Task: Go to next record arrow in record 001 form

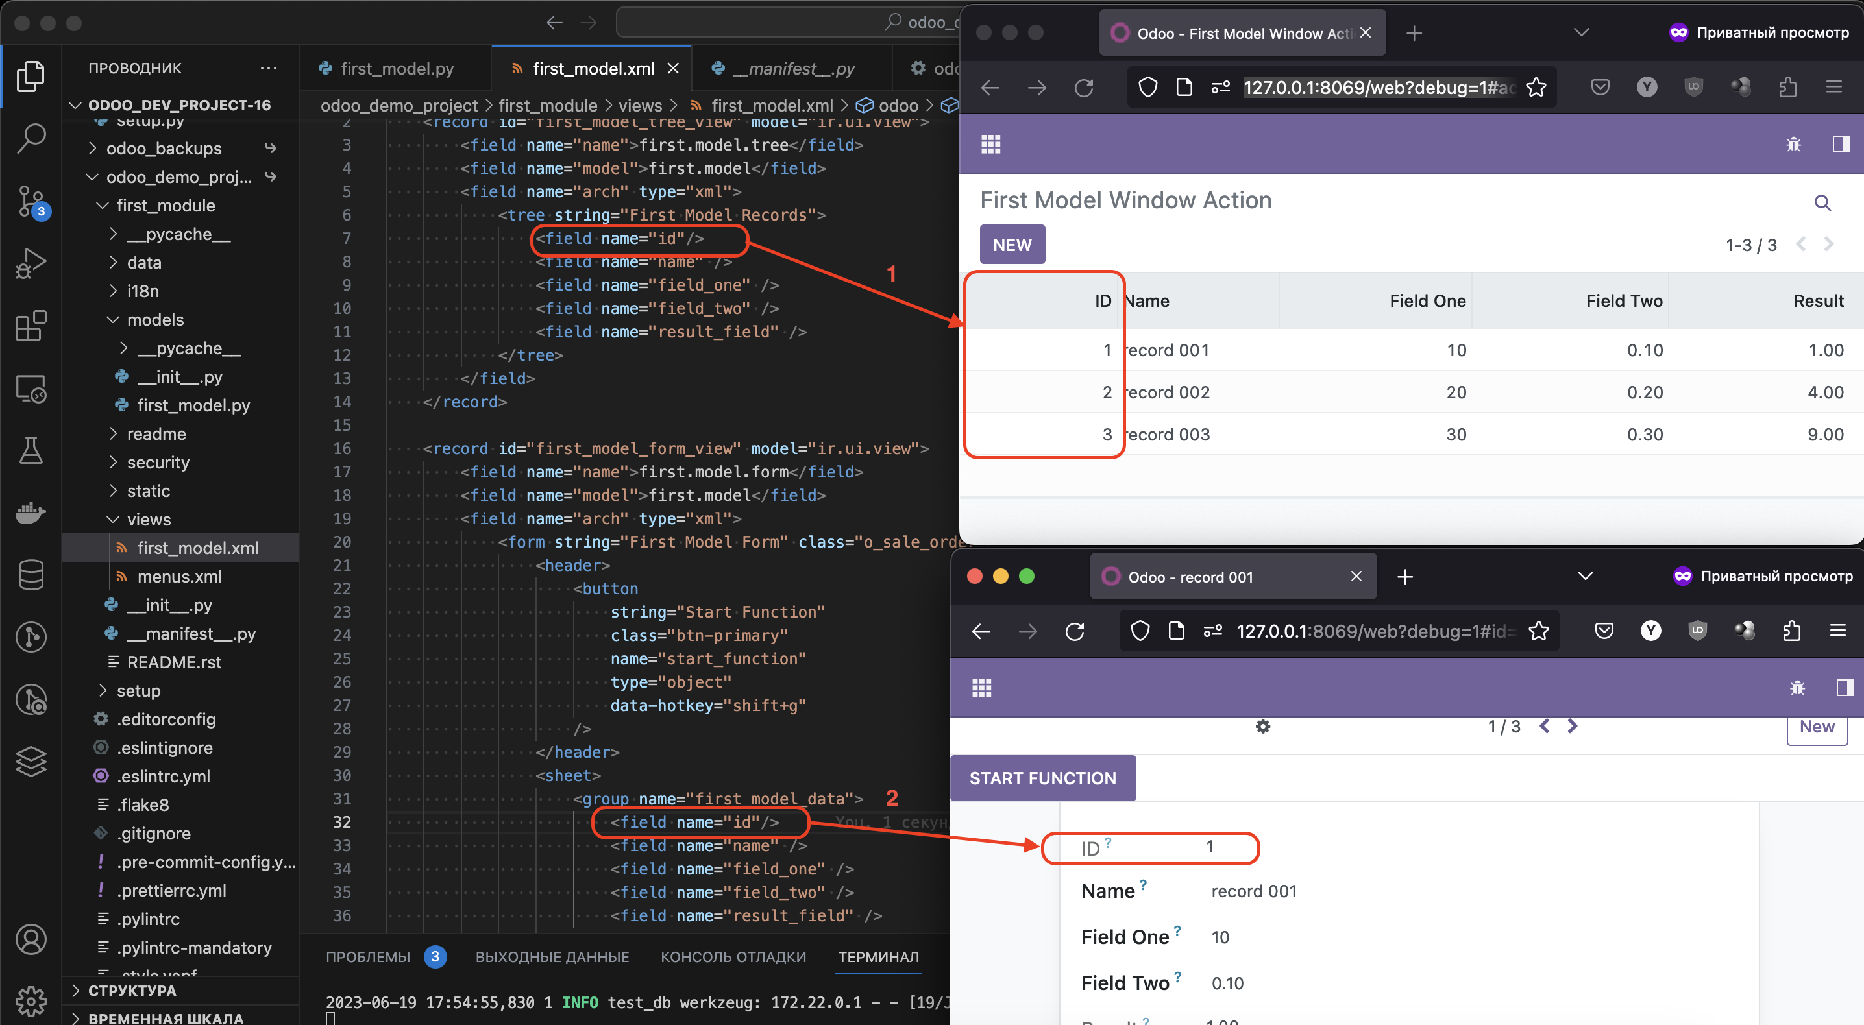Action: click(x=1573, y=726)
